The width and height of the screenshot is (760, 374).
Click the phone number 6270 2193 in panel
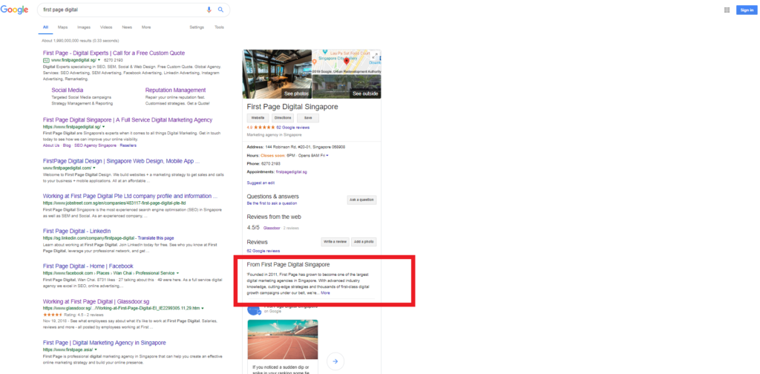pyautogui.click(x=269, y=164)
